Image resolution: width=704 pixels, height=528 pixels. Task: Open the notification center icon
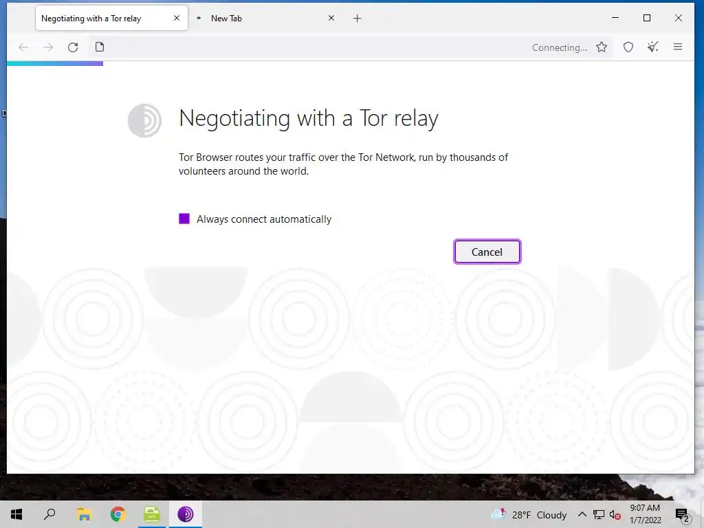(x=683, y=515)
